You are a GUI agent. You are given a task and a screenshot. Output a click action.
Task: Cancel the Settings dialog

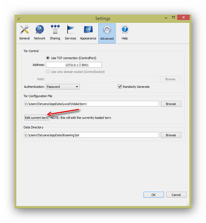pyautogui.click(x=176, y=195)
